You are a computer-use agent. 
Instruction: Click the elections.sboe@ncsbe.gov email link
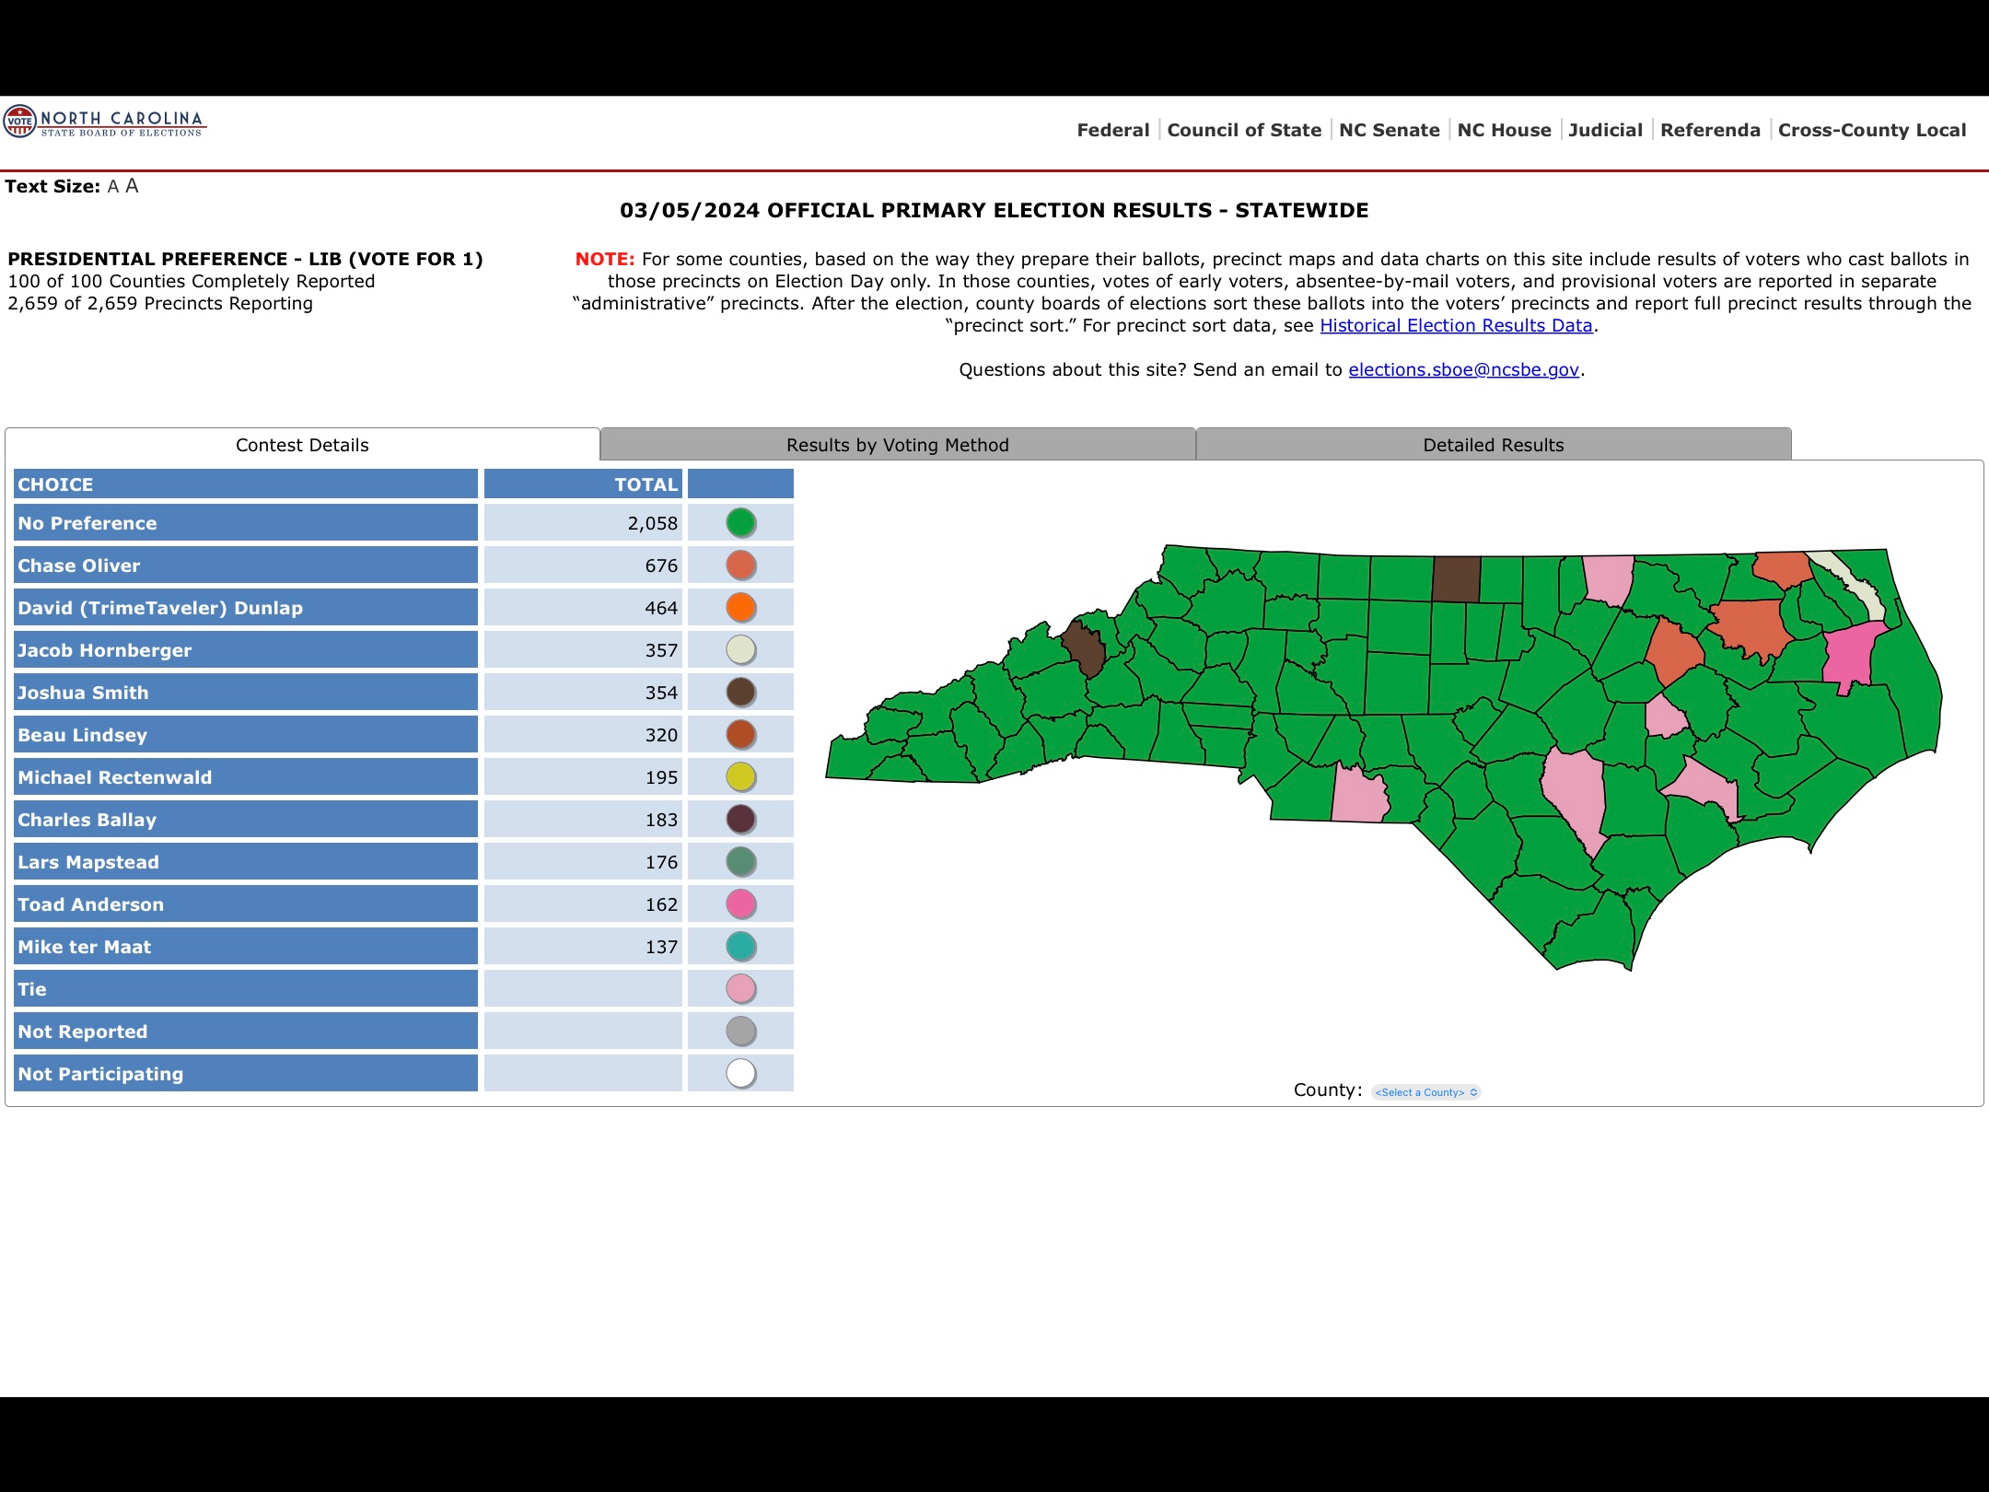(x=1463, y=369)
